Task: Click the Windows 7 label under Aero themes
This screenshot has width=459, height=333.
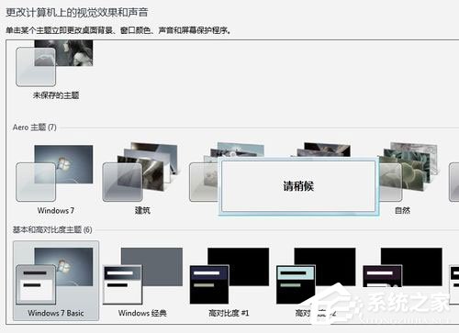Action: pos(56,210)
